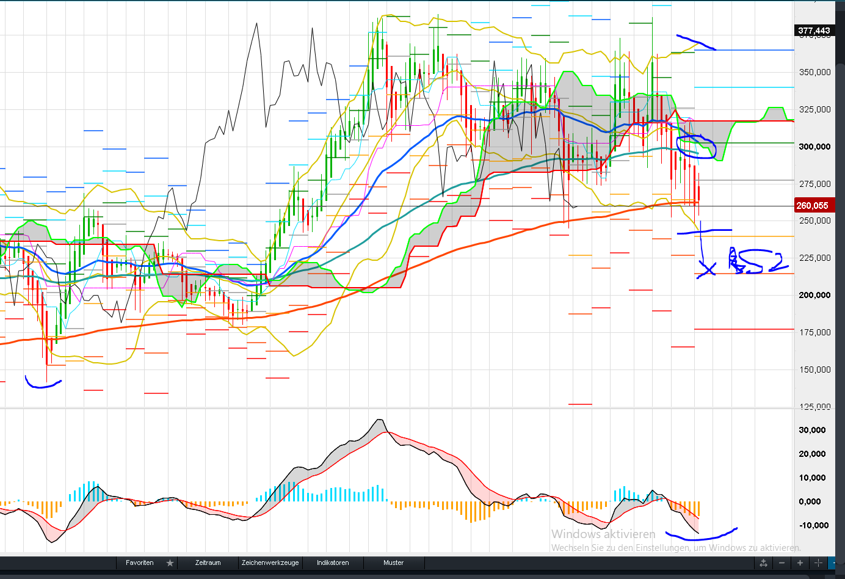Click the 225,000 price axis value
The height and width of the screenshot is (579, 845).
[814, 258]
